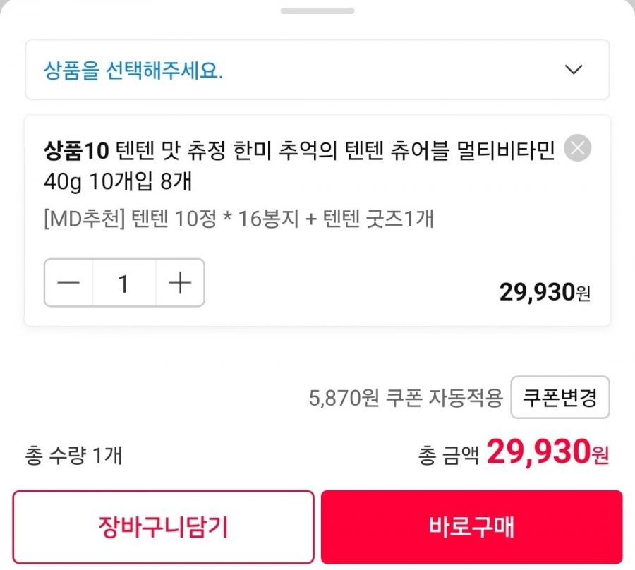The image size is (635, 570).
Task: Grab the bottom sheet drag handle
Action: click(x=317, y=11)
